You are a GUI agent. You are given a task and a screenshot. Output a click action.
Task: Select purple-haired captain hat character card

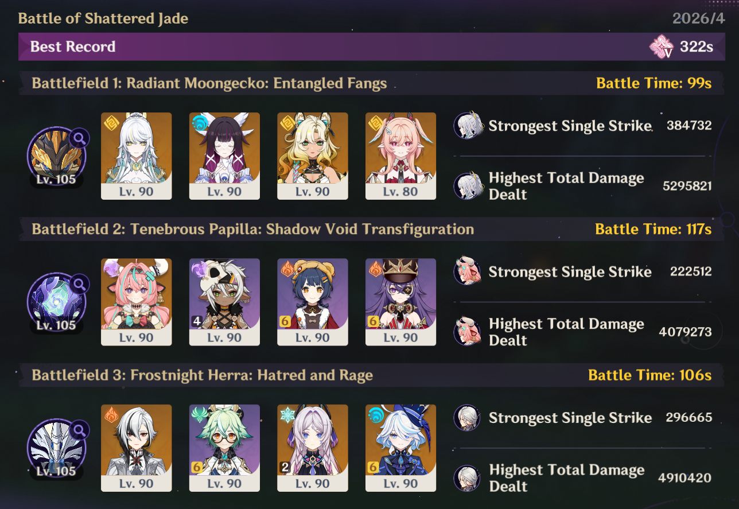(x=400, y=302)
